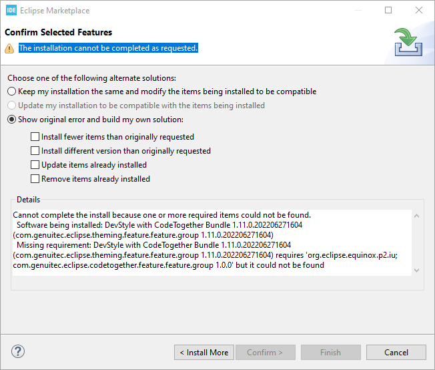This screenshot has width=435, height=370.
Task: Click the 'Missing requirement: DevStyle' line
Action: pos(153,245)
